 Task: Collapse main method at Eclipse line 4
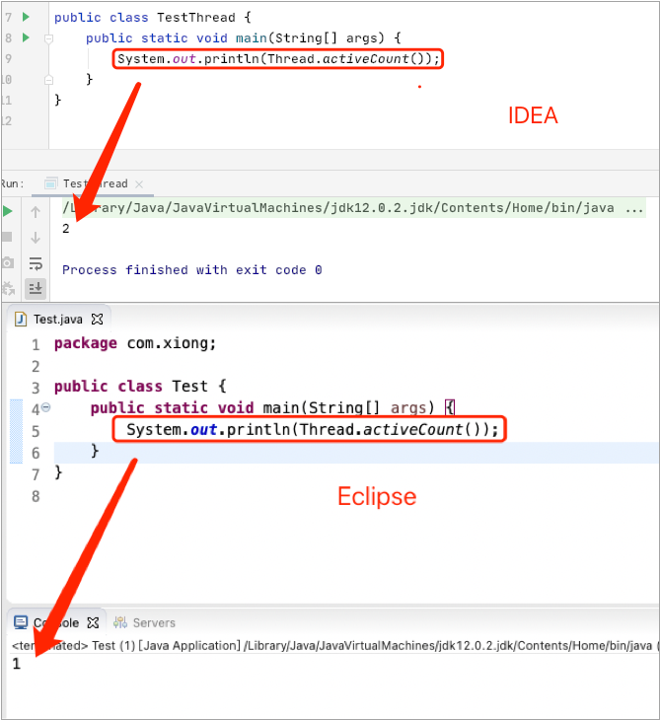click(46, 406)
